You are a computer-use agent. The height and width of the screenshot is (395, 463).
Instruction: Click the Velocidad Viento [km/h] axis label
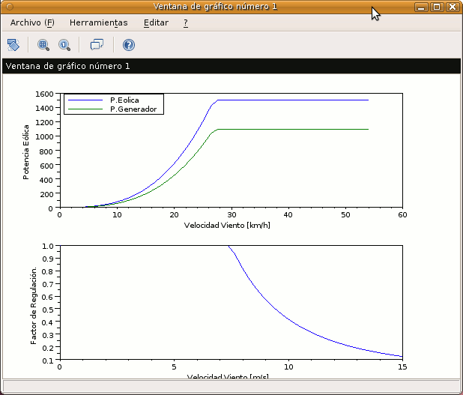227,225
